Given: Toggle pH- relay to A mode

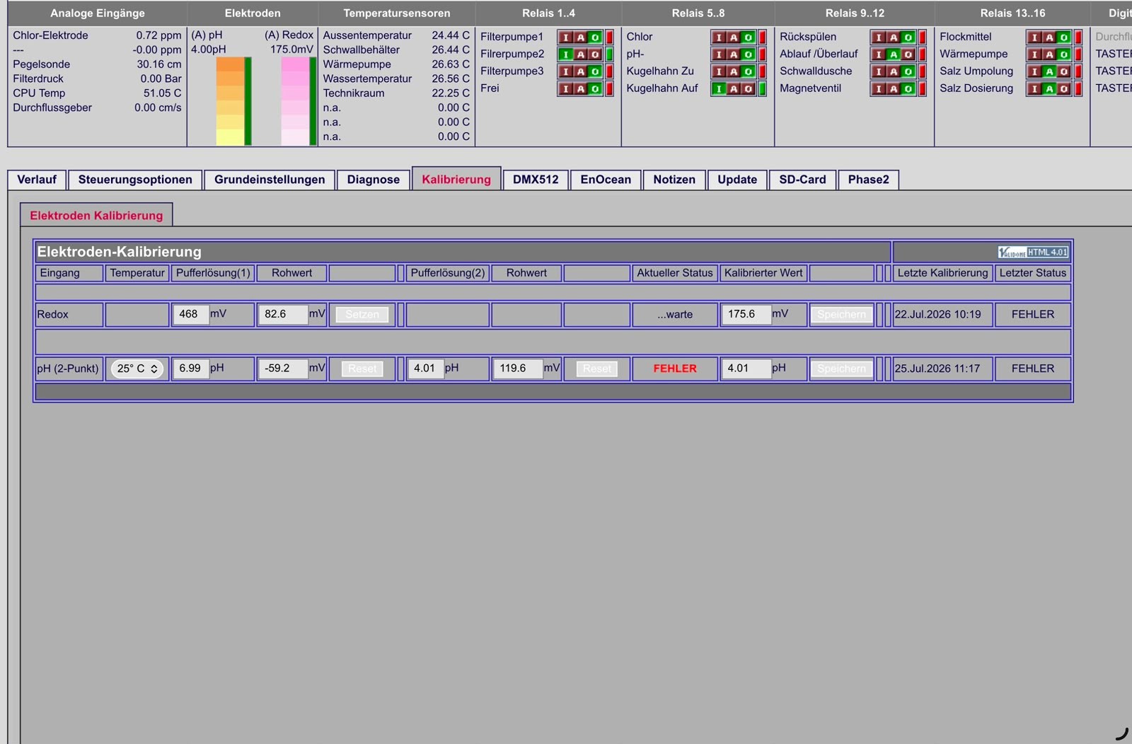Looking at the screenshot, I should pyautogui.click(x=734, y=54).
